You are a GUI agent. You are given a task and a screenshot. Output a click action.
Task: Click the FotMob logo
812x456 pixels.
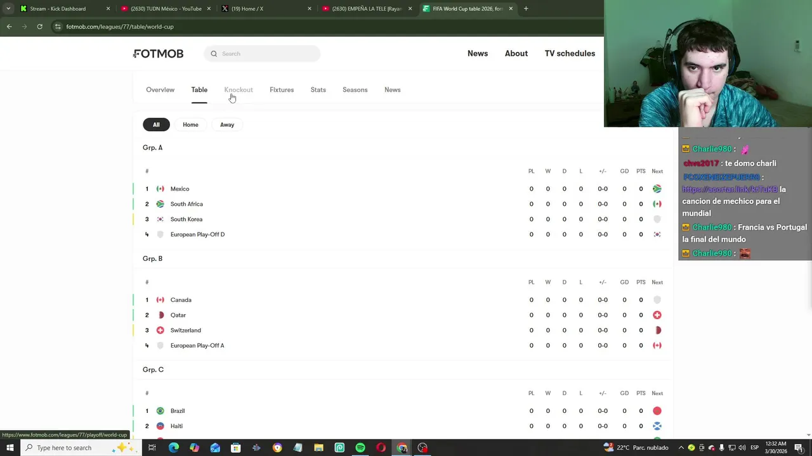(x=158, y=54)
